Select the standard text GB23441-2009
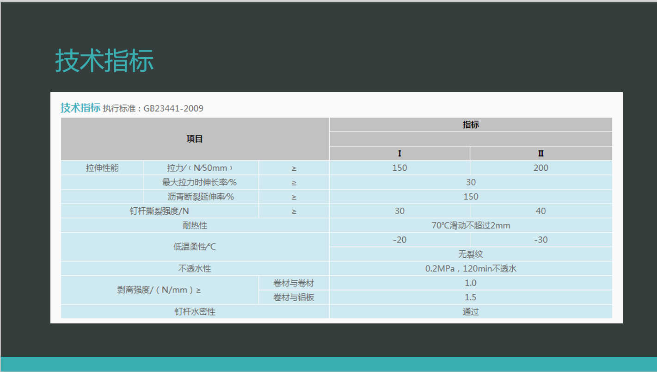Screen dimensions: 657x372 click(x=173, y=109)
